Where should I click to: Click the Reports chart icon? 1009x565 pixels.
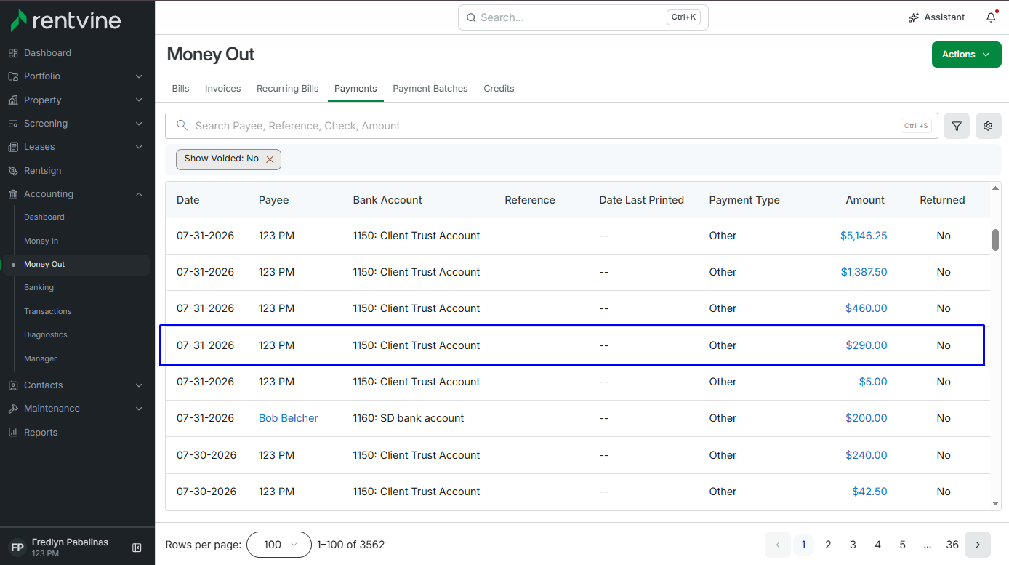tap(13, 433)
